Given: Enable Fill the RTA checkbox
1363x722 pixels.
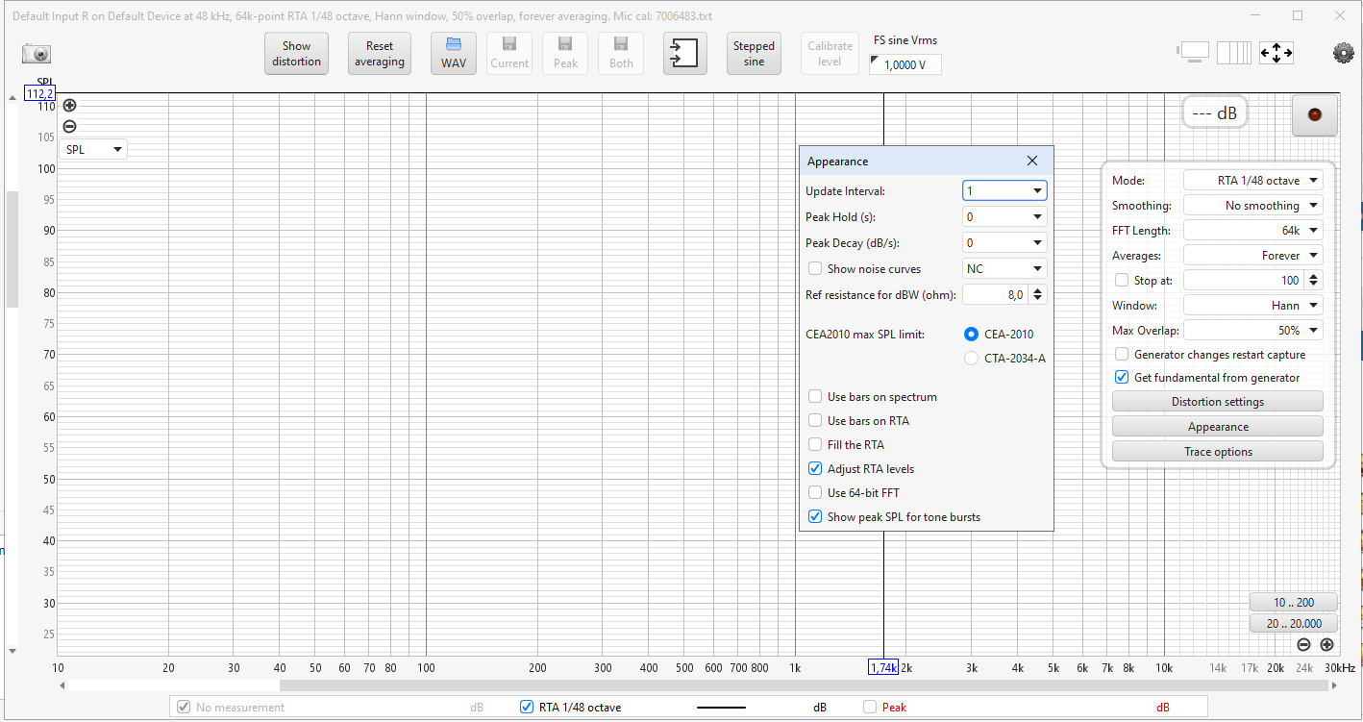Looking at the screenshot, I should pos(815,445).
